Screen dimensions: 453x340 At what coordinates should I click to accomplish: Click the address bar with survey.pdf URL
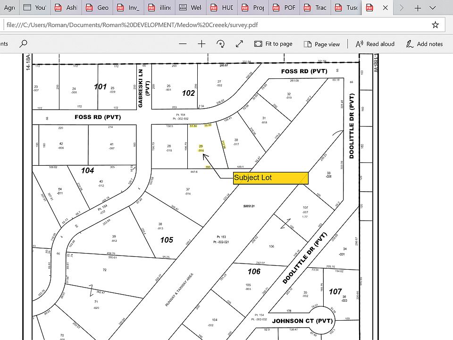point(212,25)
